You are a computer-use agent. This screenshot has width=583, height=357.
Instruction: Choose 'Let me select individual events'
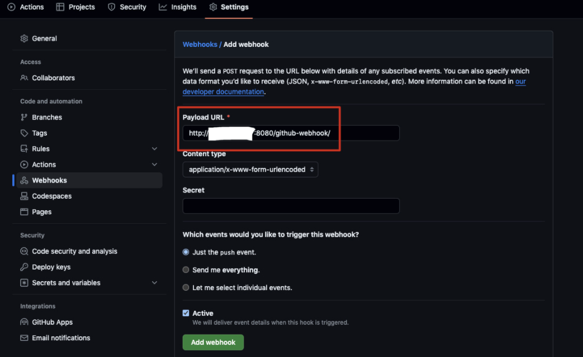(186, 288)
